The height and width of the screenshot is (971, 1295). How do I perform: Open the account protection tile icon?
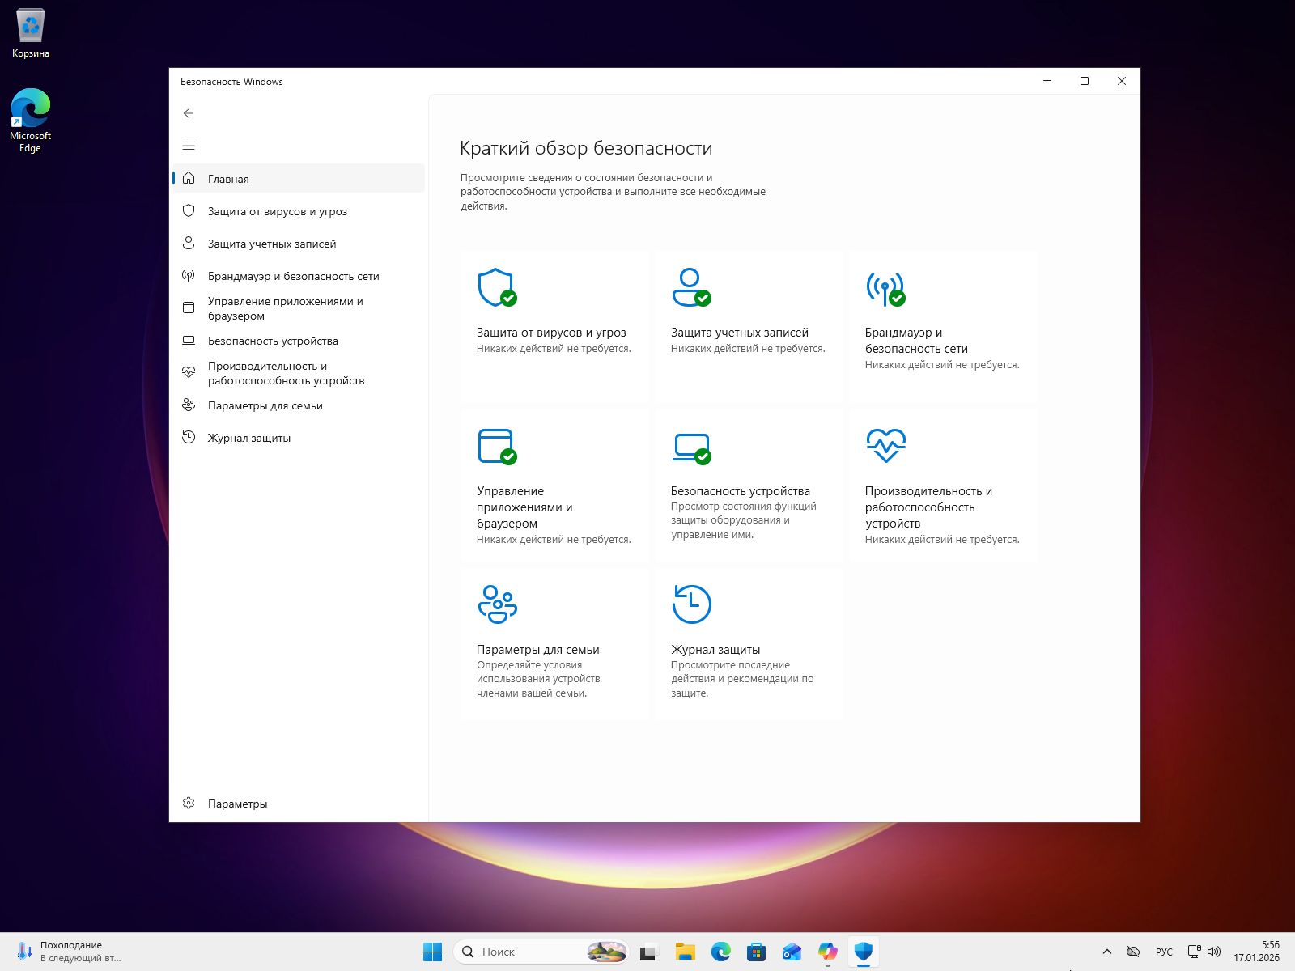[x=690, y=287]
